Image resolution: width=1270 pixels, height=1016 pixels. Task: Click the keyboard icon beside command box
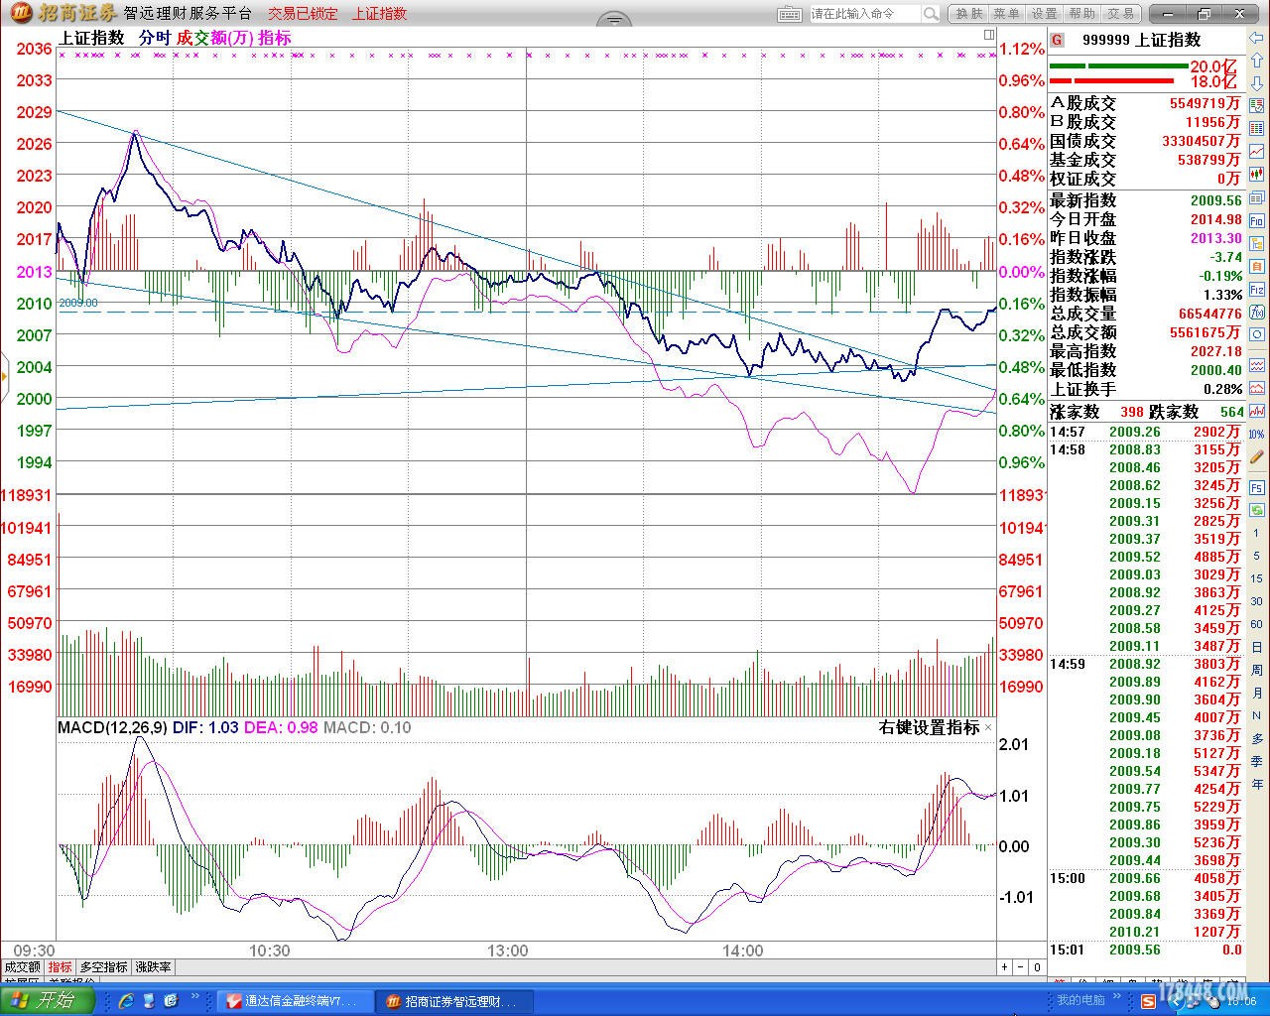[790, 14]
